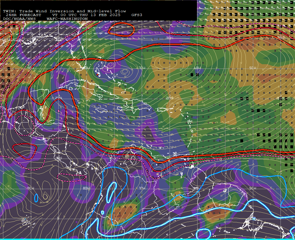Viewport: 295px width, 240px height.
Task: Click the cyan loop at the bottom edge over Brazil
Action: coord(203,234)
